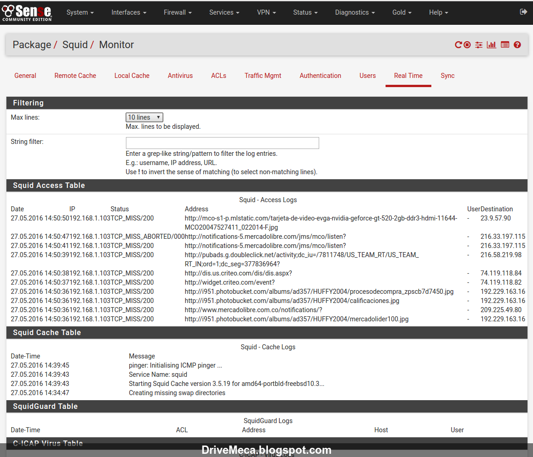Click the logout icon in navbar
Image resolution: width=533 pixels, height=457 pixels.
(x=523, y=12)
